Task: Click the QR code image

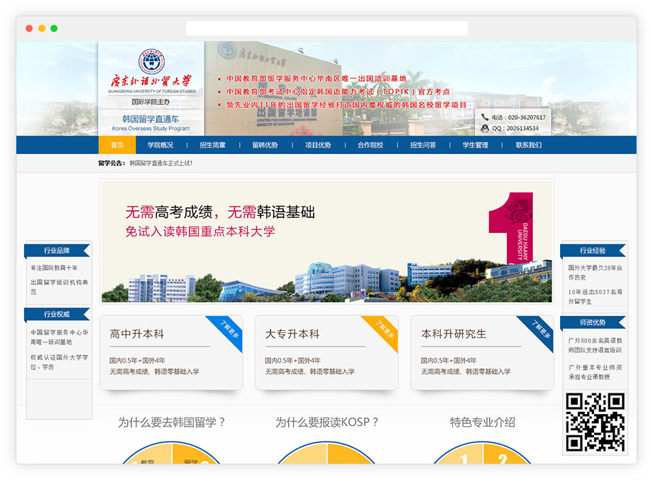Action: click(595, 422)
